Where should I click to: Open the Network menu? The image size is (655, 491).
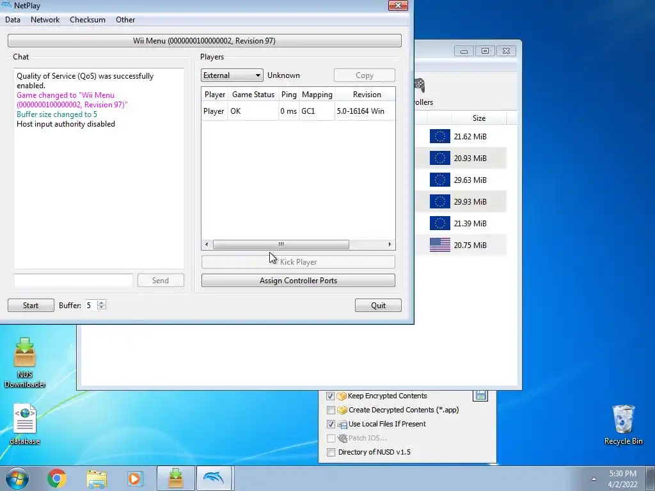(x=45, y=20)
